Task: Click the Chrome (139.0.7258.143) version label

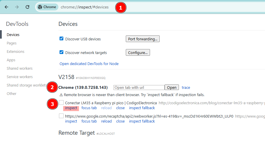Action: 83,88
